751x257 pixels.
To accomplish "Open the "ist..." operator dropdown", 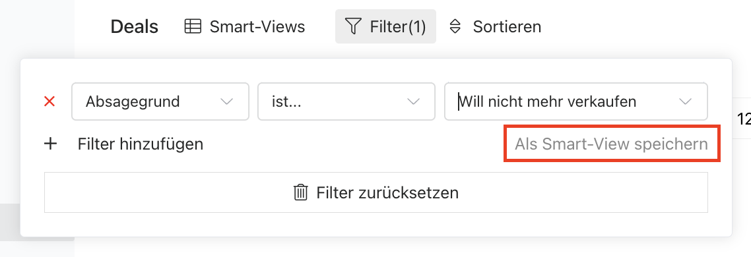I will 346,101.
